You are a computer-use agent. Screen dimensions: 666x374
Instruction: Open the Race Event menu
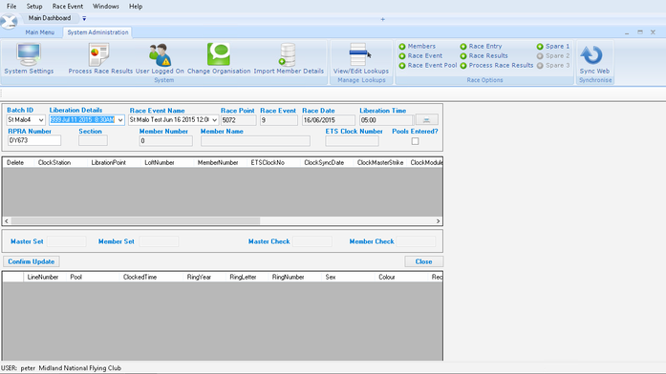tap(68, 7)
